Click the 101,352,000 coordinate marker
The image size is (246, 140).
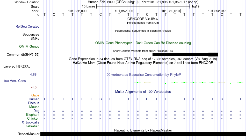(x=77, y=11)
